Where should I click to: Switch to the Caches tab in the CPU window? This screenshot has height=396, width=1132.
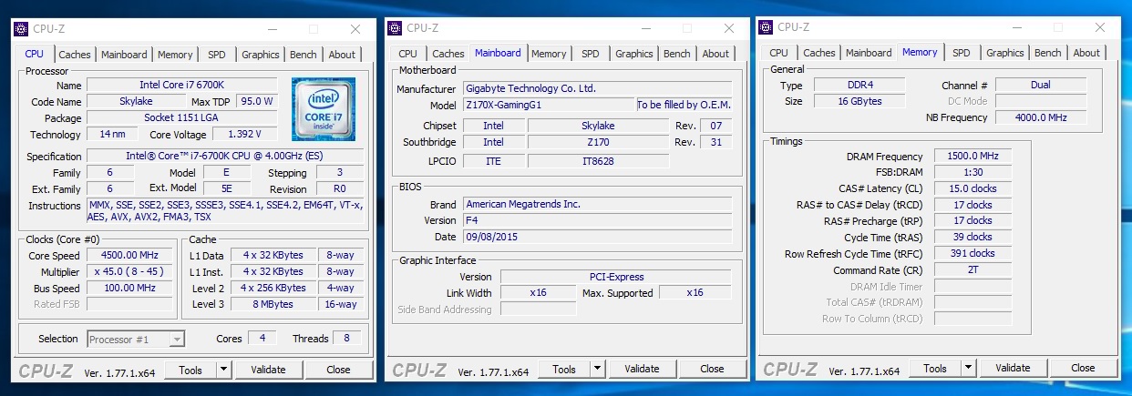(x=75, y=55)
